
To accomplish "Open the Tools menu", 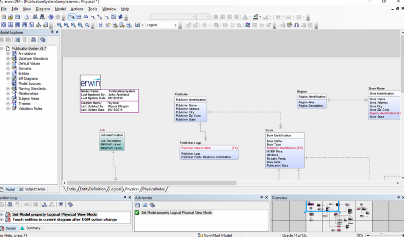I will pyautogui.click(x=93, y=9).
